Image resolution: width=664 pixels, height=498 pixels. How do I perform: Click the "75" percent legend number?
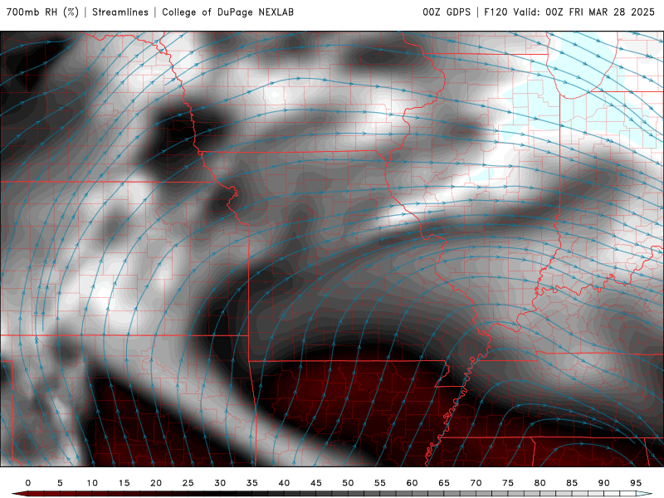click(508, 483)
